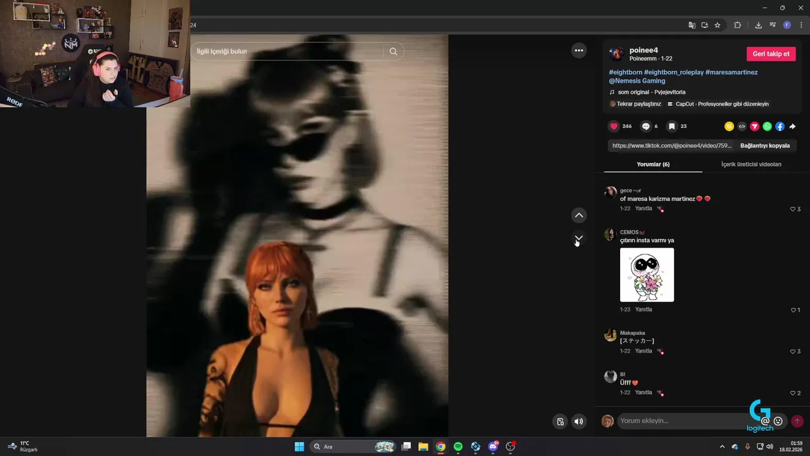Open Chrome's downloads icon
The height and width of the screenshot is (456, 810).
tap(758, 25)
